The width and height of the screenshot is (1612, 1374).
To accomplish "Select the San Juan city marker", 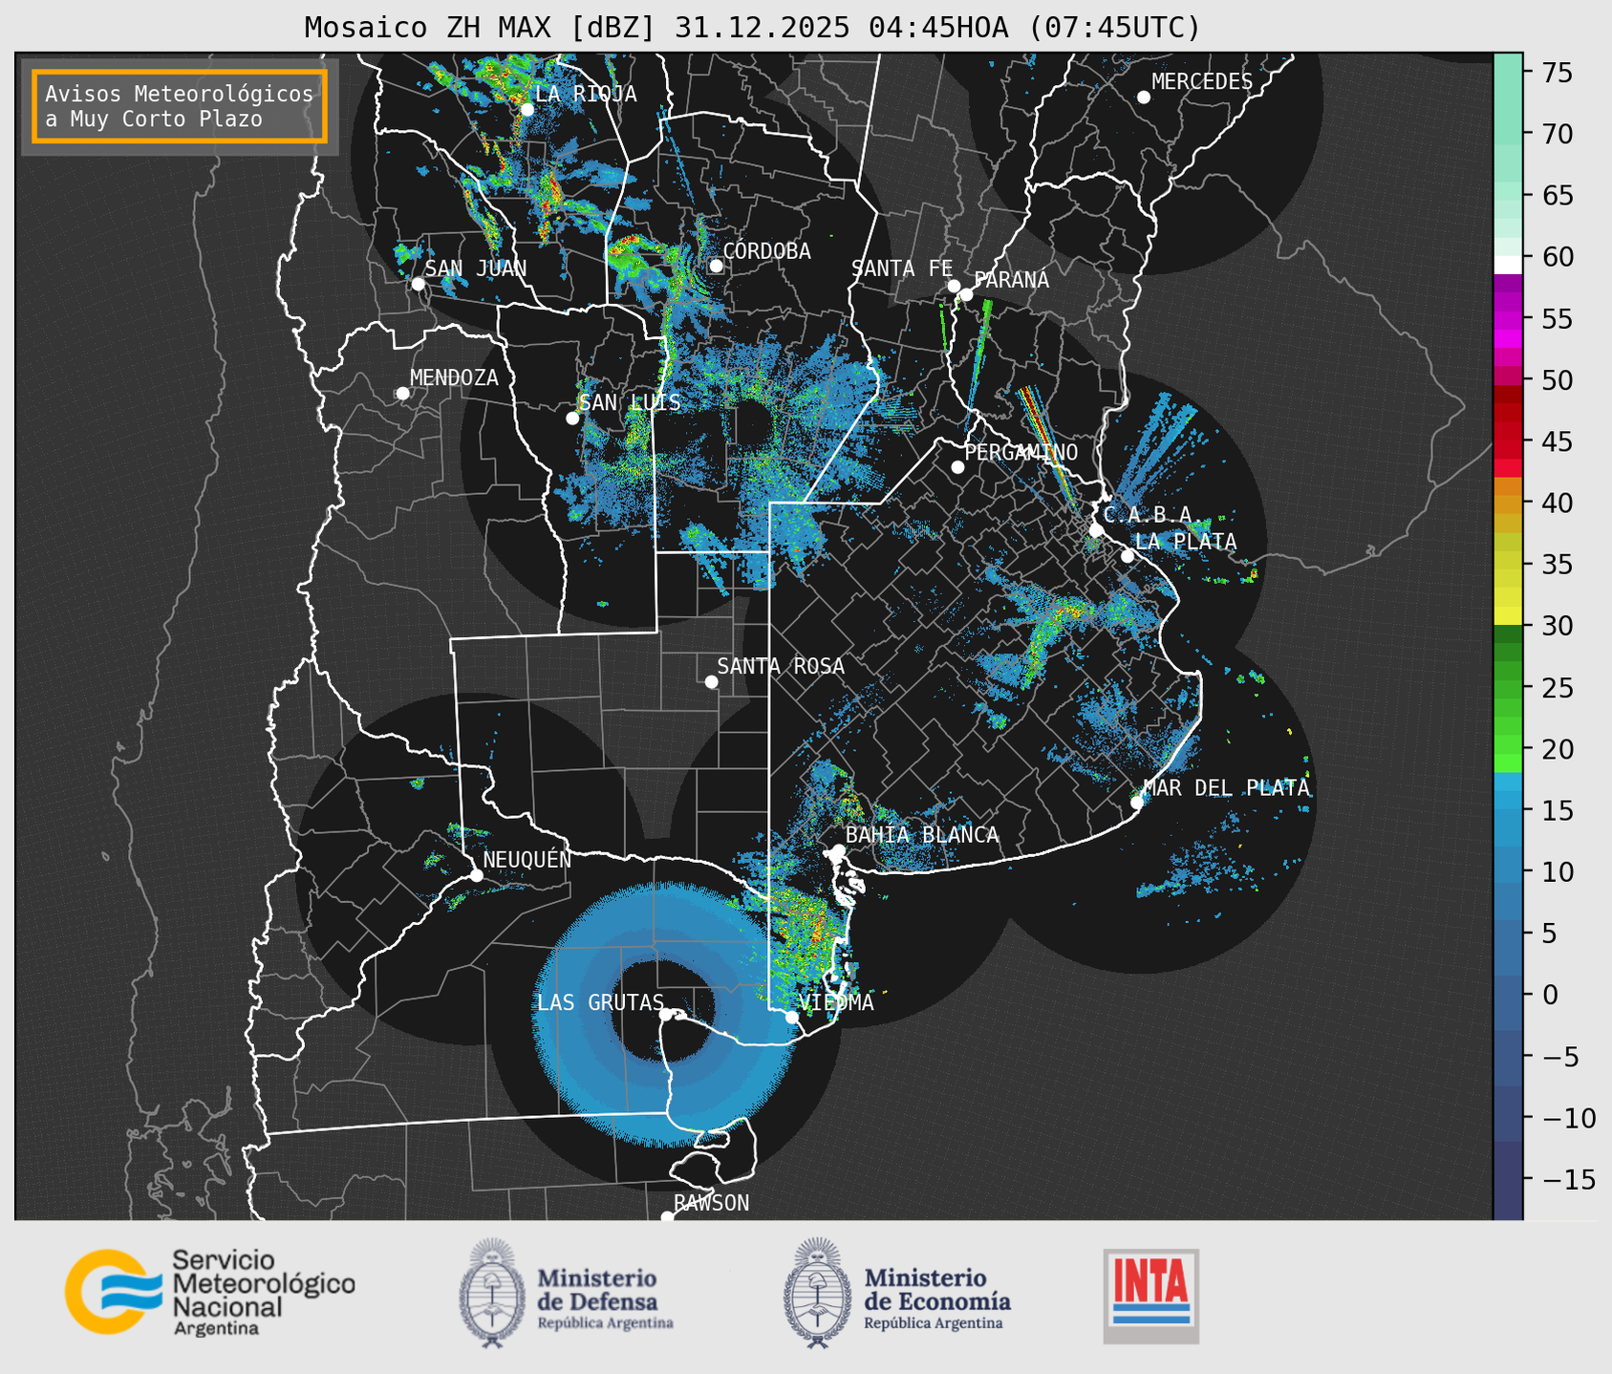I will (418, 284).
